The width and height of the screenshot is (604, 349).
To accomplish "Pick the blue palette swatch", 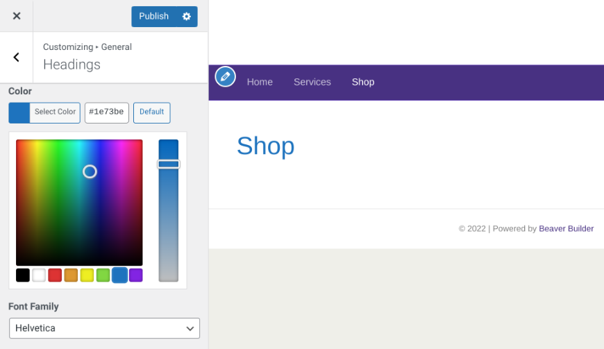I will point(120,275).
